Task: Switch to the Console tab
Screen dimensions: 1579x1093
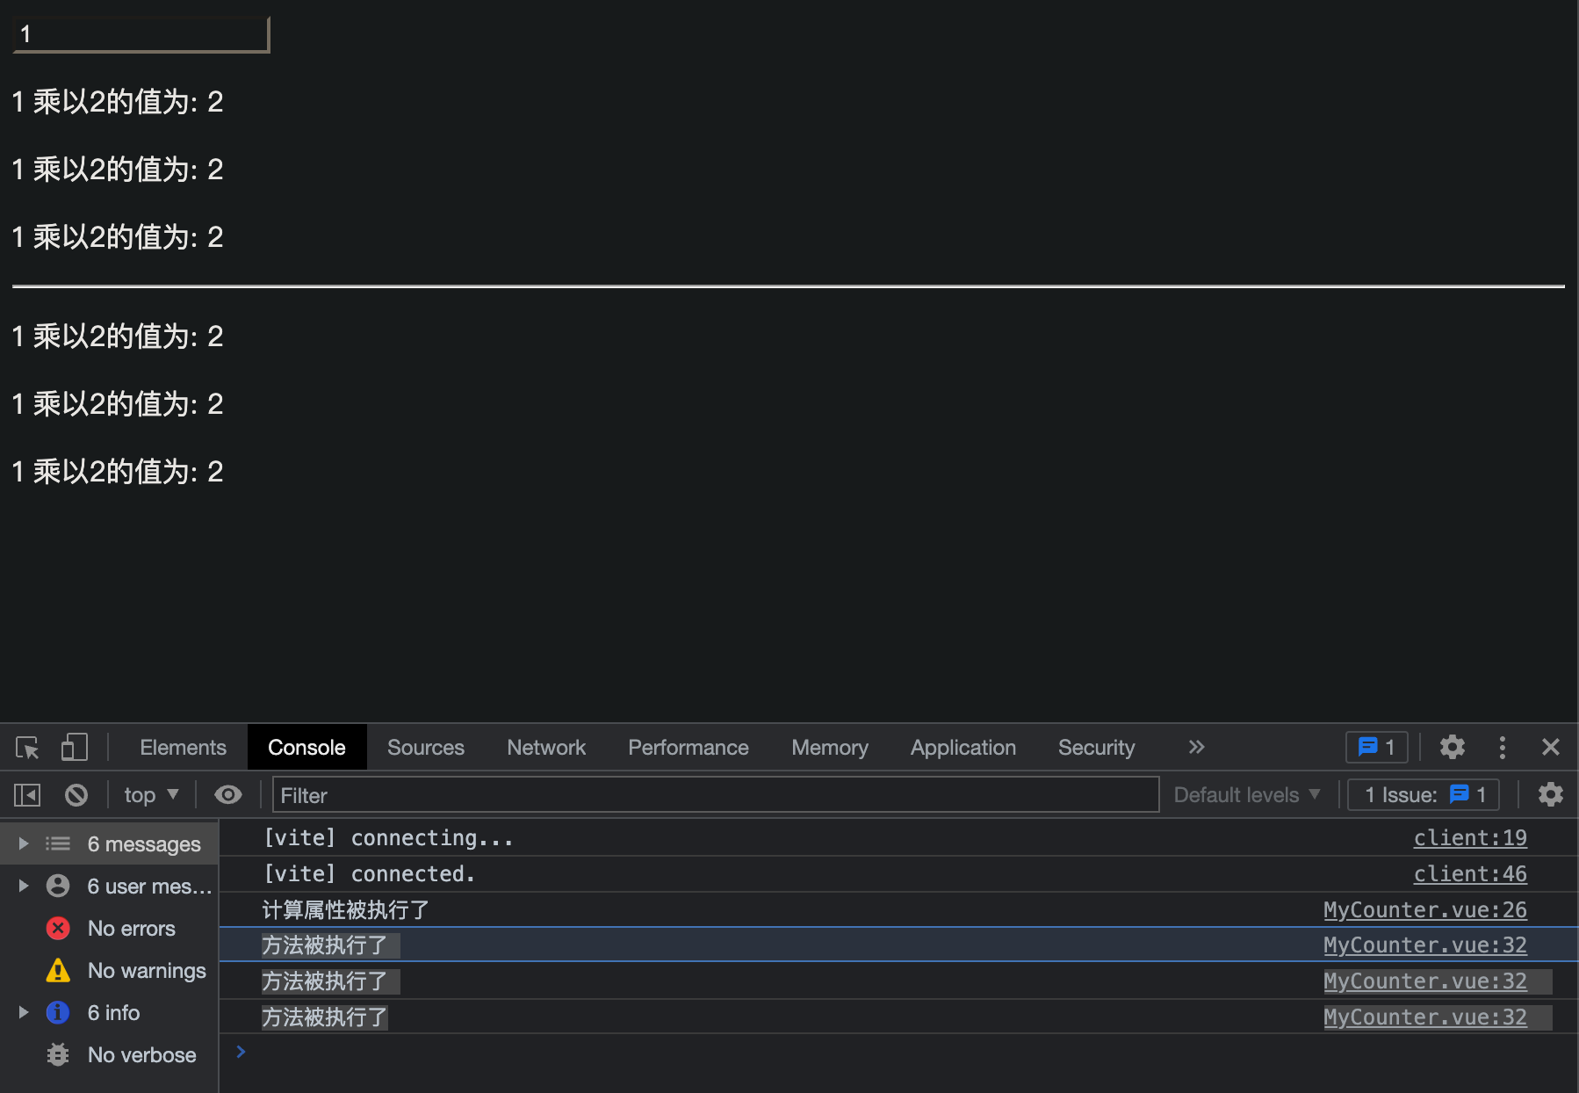Action: pyautogui.click(x=306, y=748)
